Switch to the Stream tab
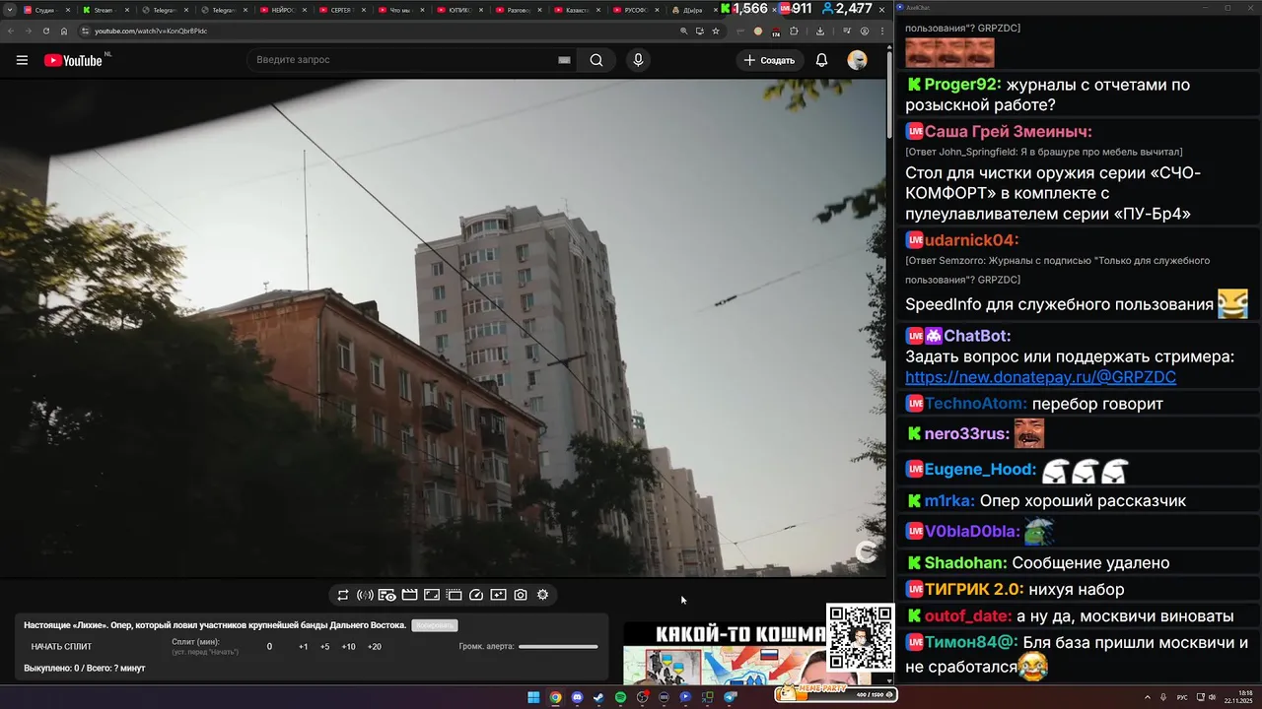This screenshot has height=709, width=1262. pyautogui.click(x=104, y=10)
